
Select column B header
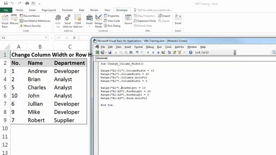(40, 47)
